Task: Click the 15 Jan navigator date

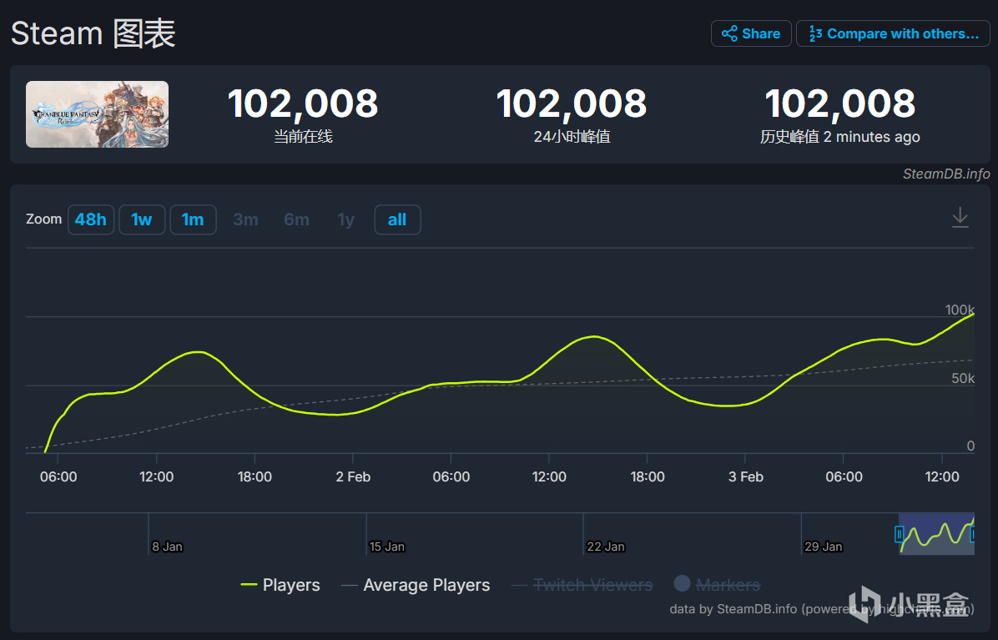Action: click(x=387, y=547)
